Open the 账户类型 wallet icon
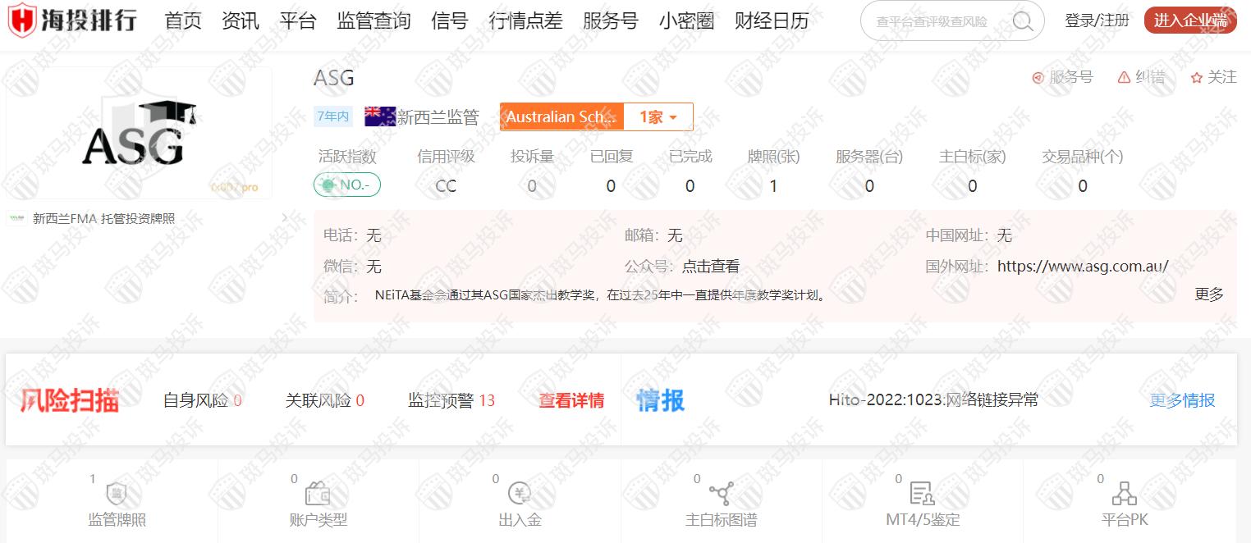The image size is (1251, 543). [318, 494]
